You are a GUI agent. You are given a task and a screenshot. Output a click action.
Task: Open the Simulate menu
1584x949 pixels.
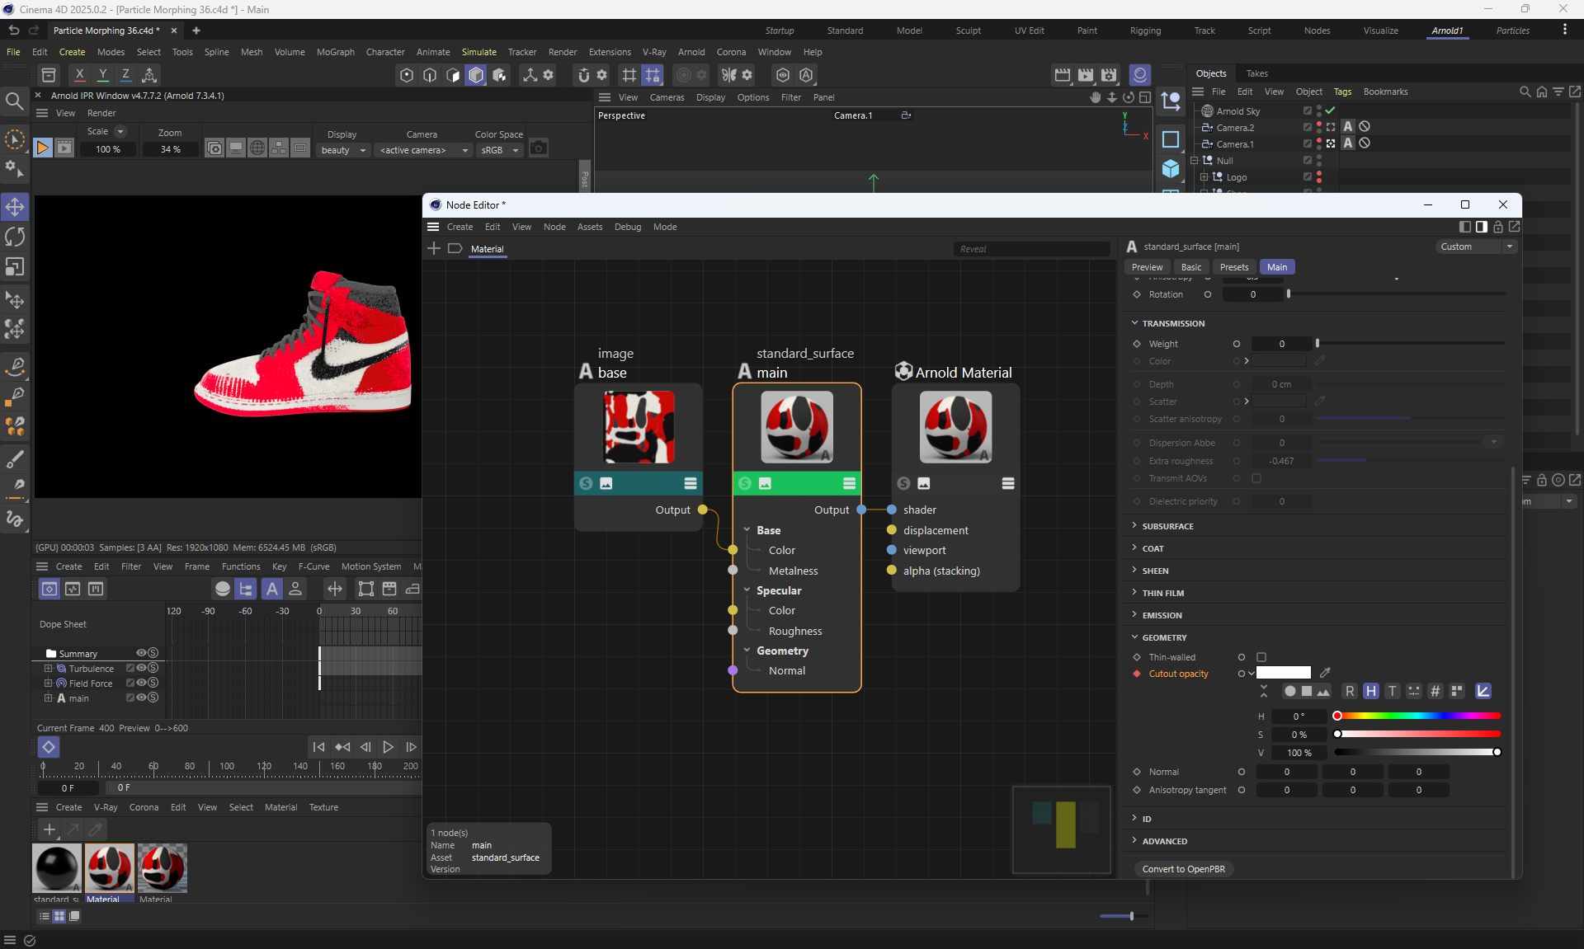pyautogui.click(x=478, y=52)
